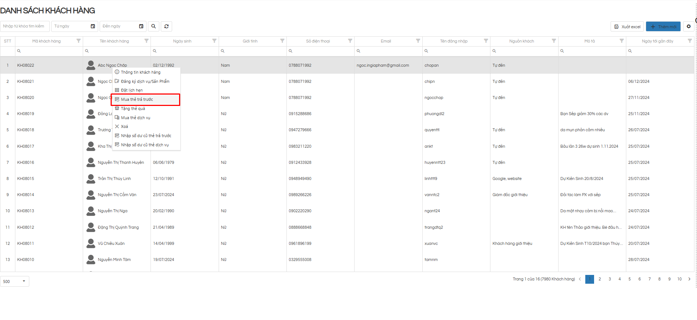Go to next page with right chevron
697x320 pixels.
click(x=689, y=279)
